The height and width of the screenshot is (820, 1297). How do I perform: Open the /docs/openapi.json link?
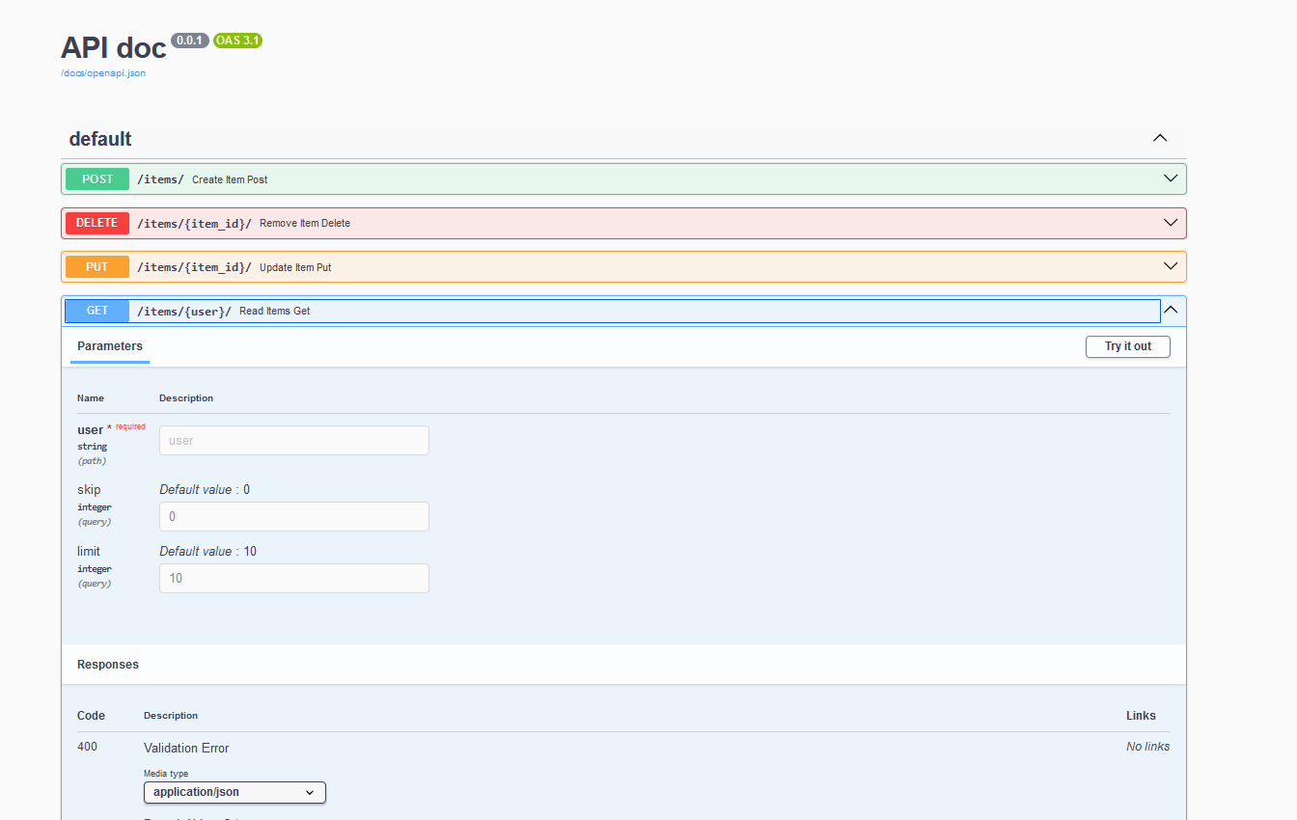(103, 73)
